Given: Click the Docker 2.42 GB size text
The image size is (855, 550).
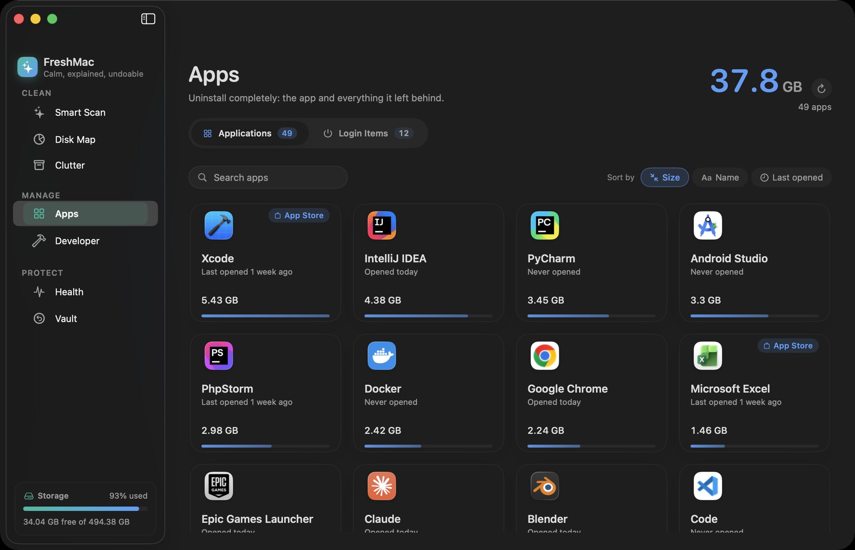Looking at the screenshot, I should point(383,430).
